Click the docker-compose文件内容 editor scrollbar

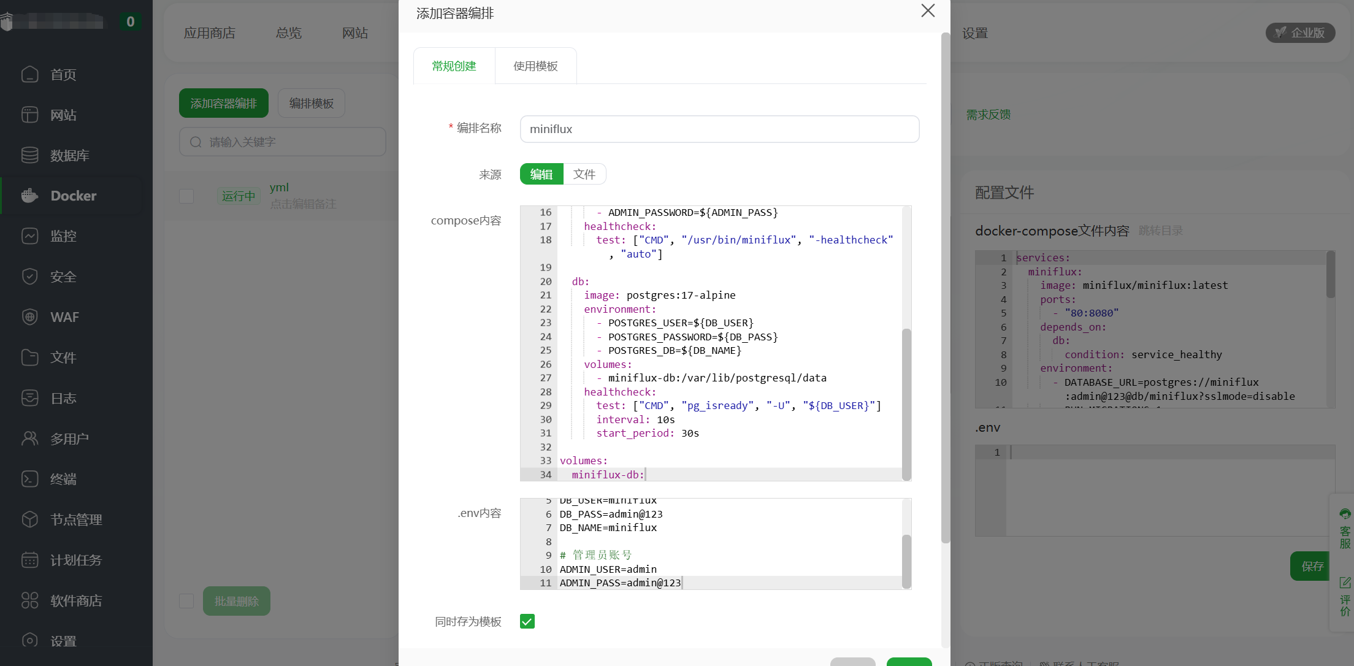pos(1330,274)
